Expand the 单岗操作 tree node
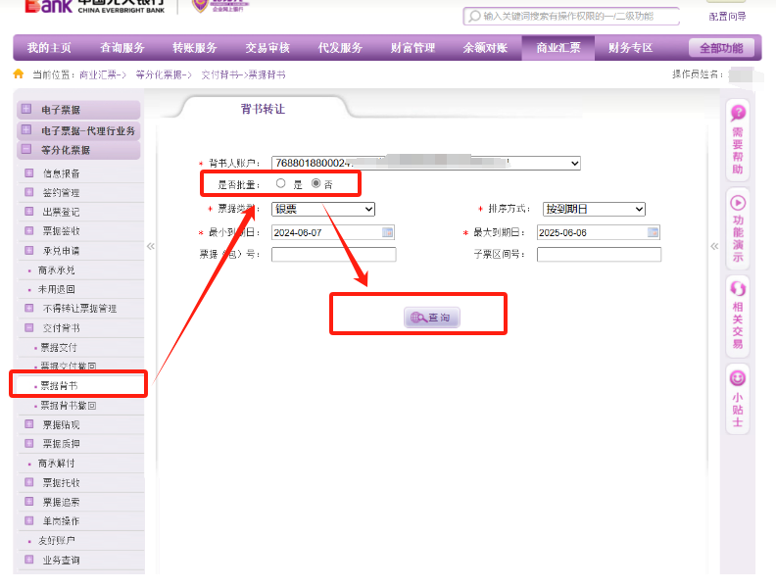 tap(28, 520)
